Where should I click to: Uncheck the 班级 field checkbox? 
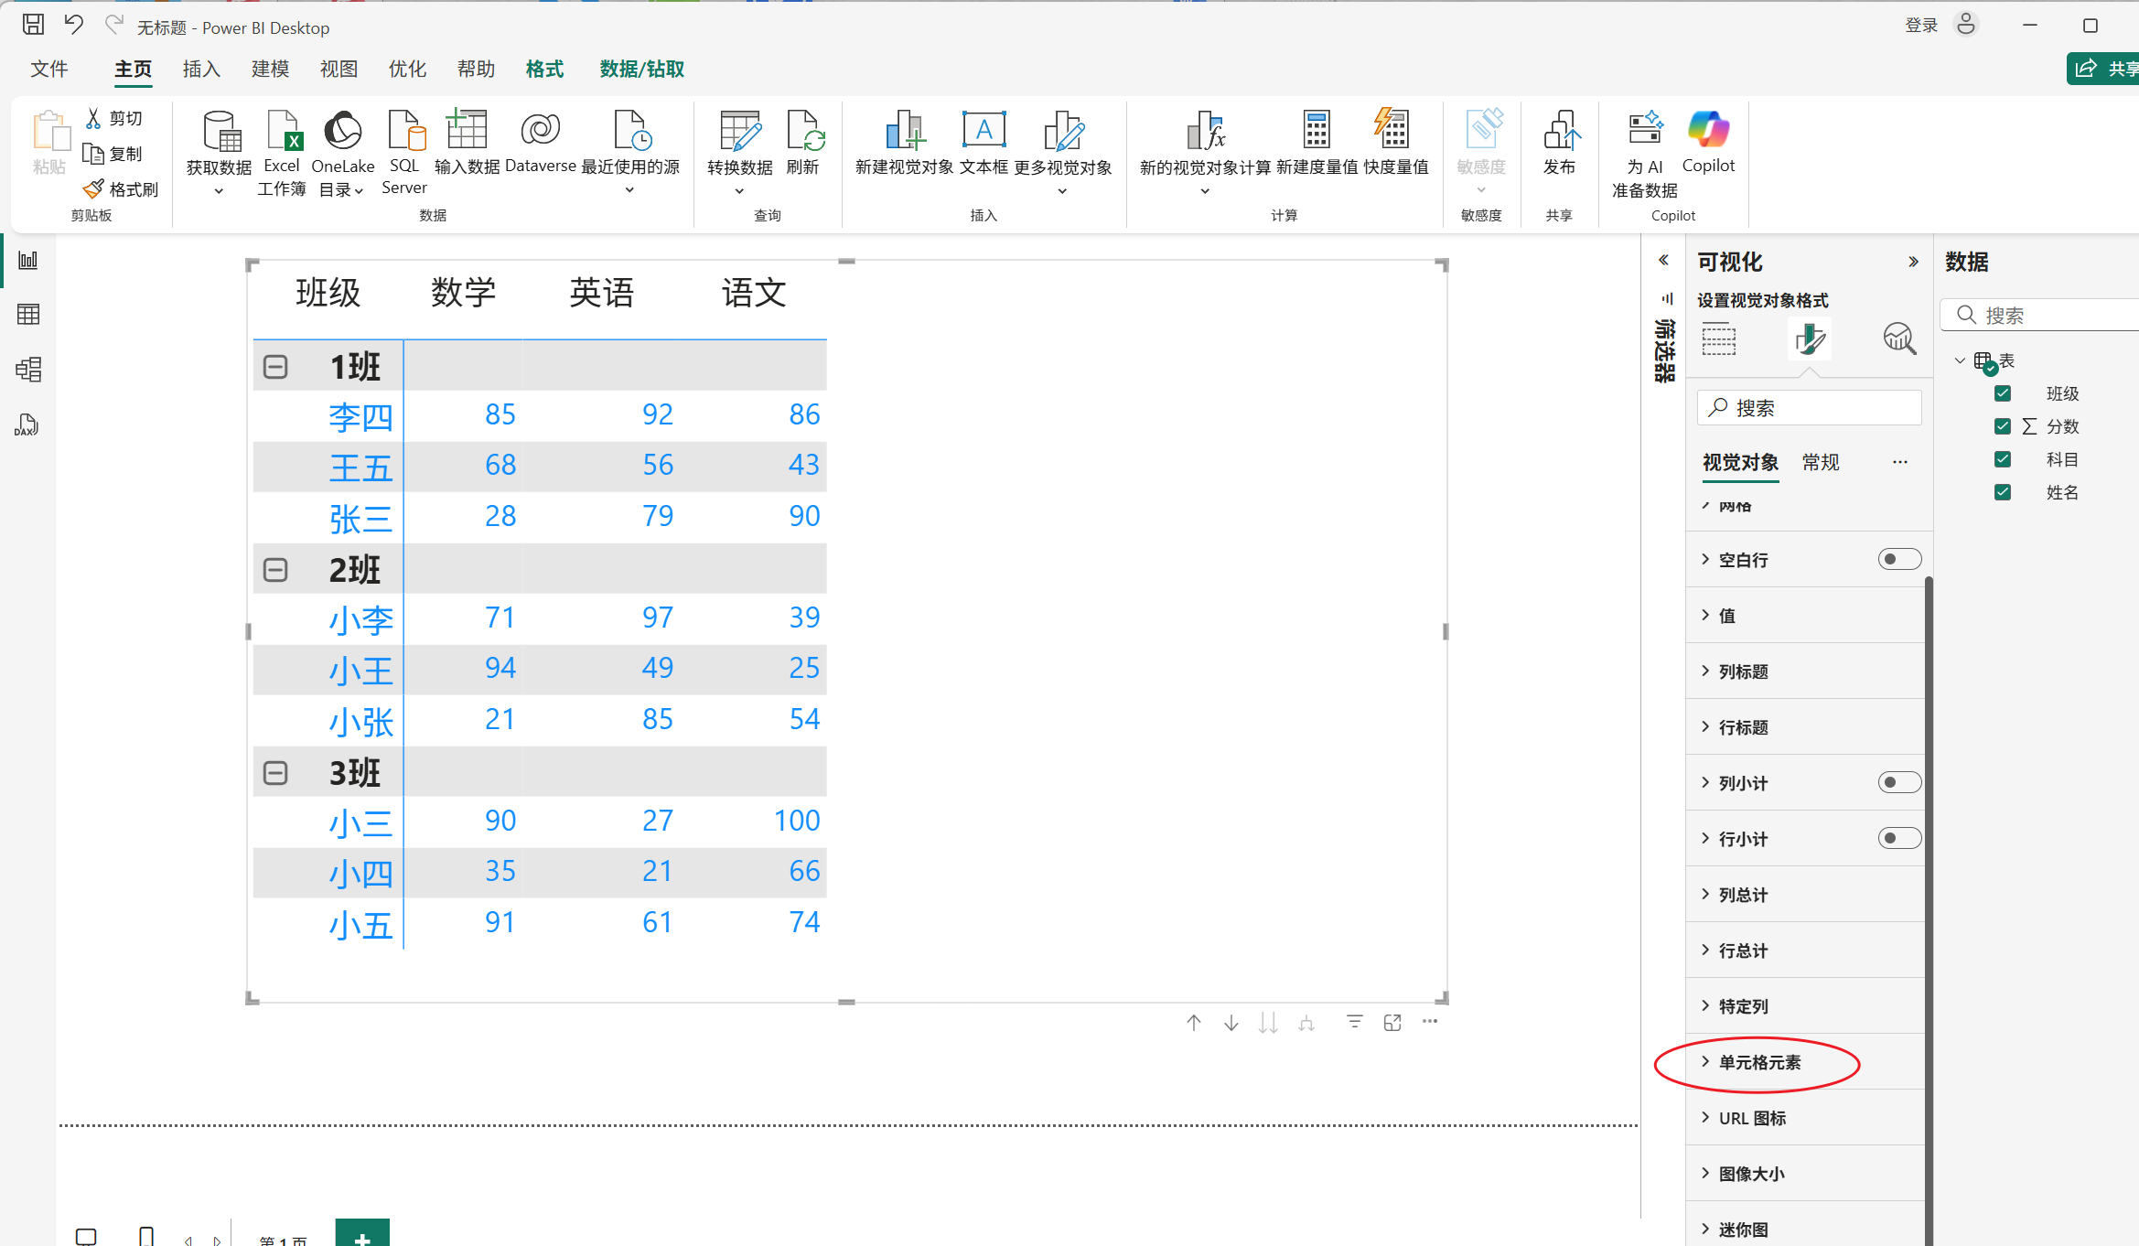tap(2003, 393)
